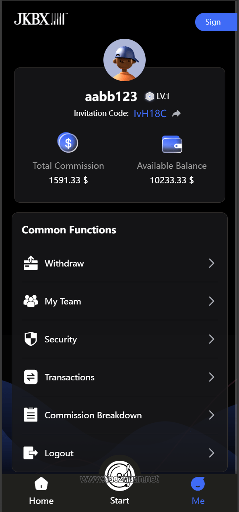The height and width of the screenshot is (512, 239).
Task: Click the LV.1 level badge icon
Action: [150, 97]
